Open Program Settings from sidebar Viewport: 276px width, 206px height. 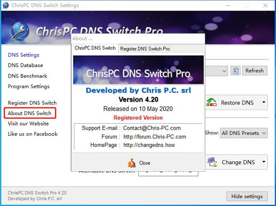[29, 86]
